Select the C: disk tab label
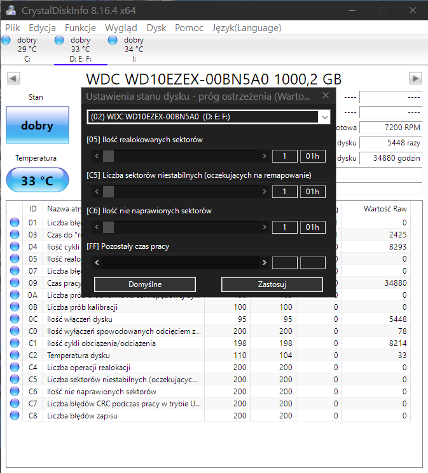 (27, 59)
